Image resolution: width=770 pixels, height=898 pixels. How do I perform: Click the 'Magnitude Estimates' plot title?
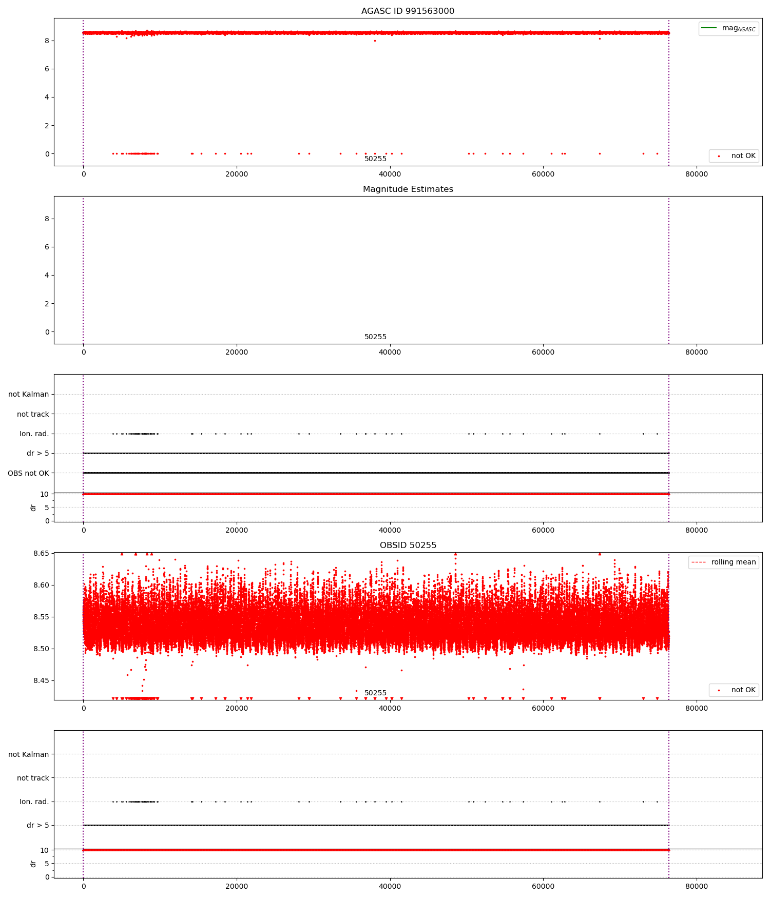tap(408, 189)
